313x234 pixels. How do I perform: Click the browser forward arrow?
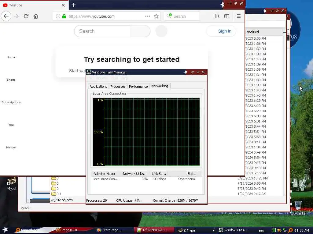(x=17, y=16)
